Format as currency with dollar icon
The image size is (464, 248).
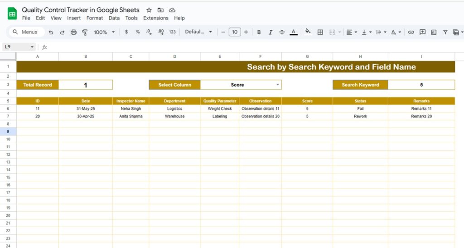(x=126, y=32)
